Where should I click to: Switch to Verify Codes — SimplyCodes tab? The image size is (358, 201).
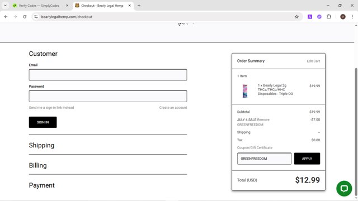pos(39,6)
